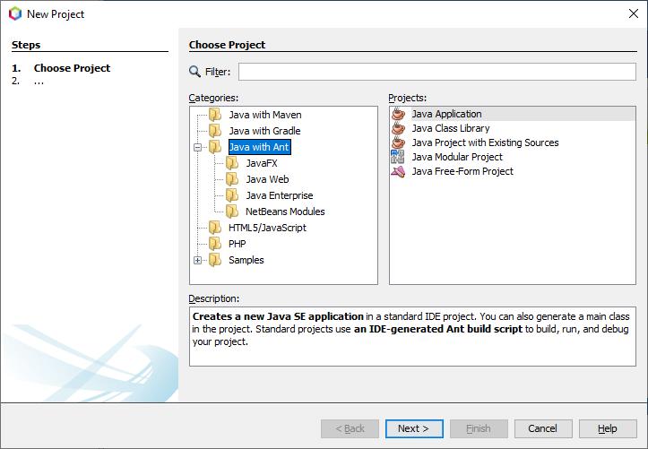
Task: Choose Java Modular Project type
Action: tap(457, 157)
